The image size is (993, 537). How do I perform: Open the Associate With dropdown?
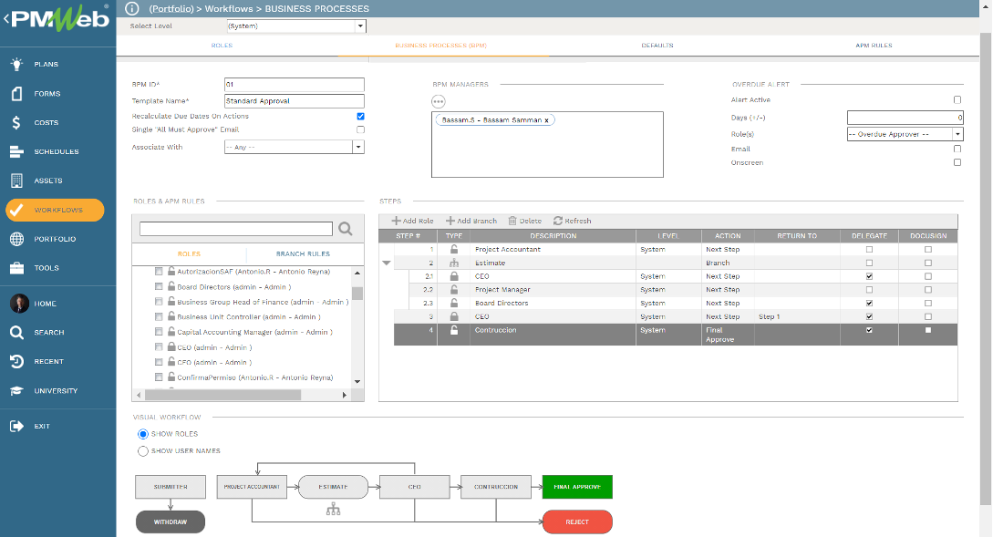(358, 147)
